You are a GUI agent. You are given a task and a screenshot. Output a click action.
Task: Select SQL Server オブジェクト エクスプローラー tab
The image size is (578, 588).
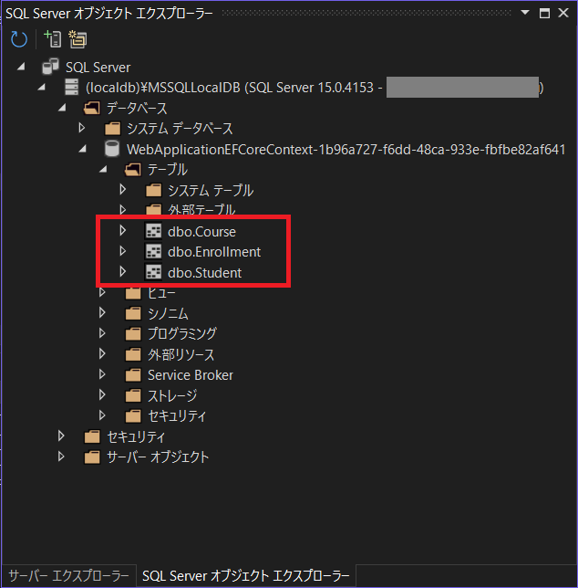[246, 575]
